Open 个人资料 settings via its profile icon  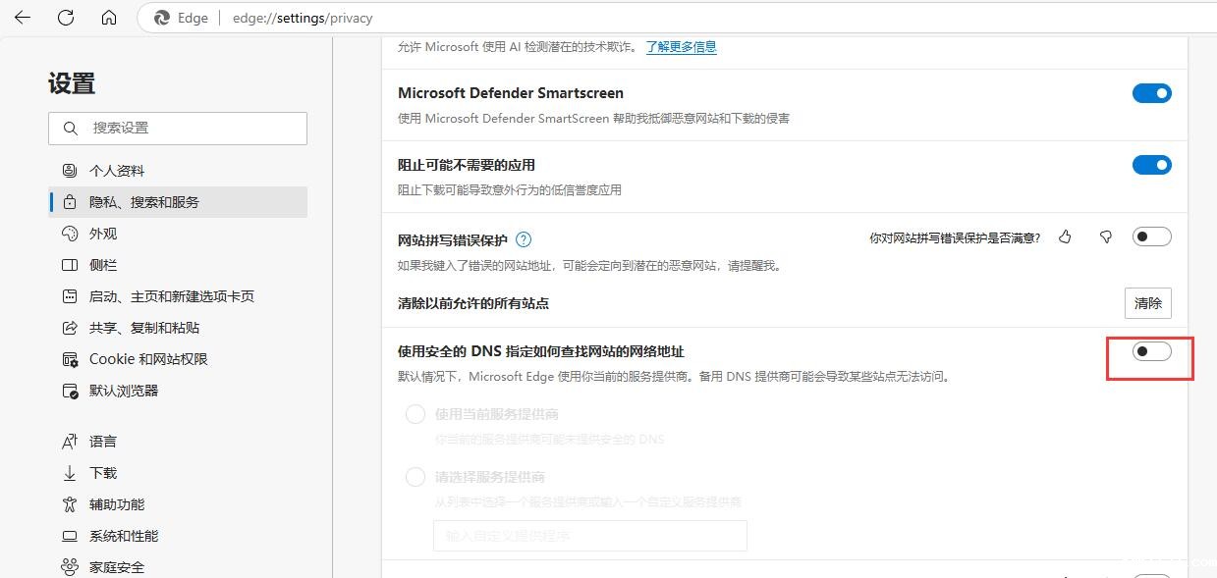[x=70, y=171]
